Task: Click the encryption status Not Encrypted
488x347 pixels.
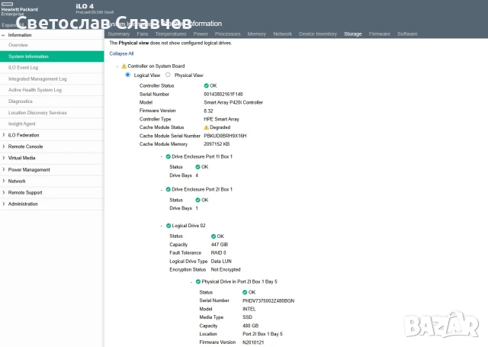Action: point(226,269)
